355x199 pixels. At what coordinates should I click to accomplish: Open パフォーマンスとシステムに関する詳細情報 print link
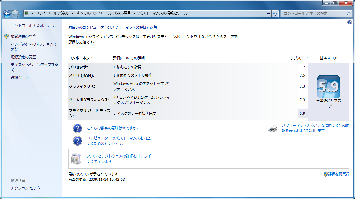tap(315, 128)
